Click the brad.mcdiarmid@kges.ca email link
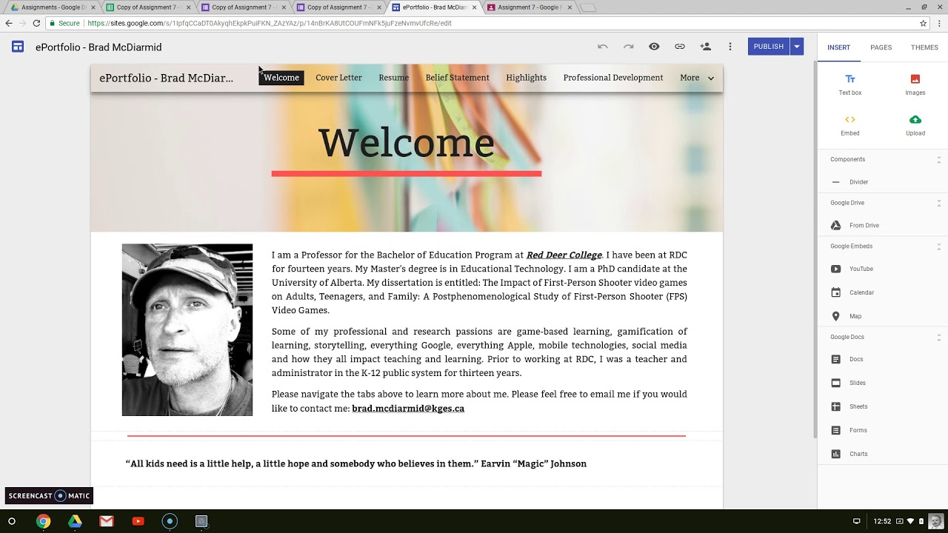The height and width of the screenshot is (533, 948). tap(408, 408)
